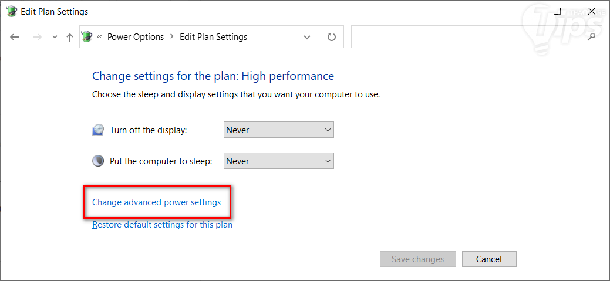This screenshot has height=281, width=610.
Task: Click the moon icon beside sleep setting
Action: [x=98, y=161]
